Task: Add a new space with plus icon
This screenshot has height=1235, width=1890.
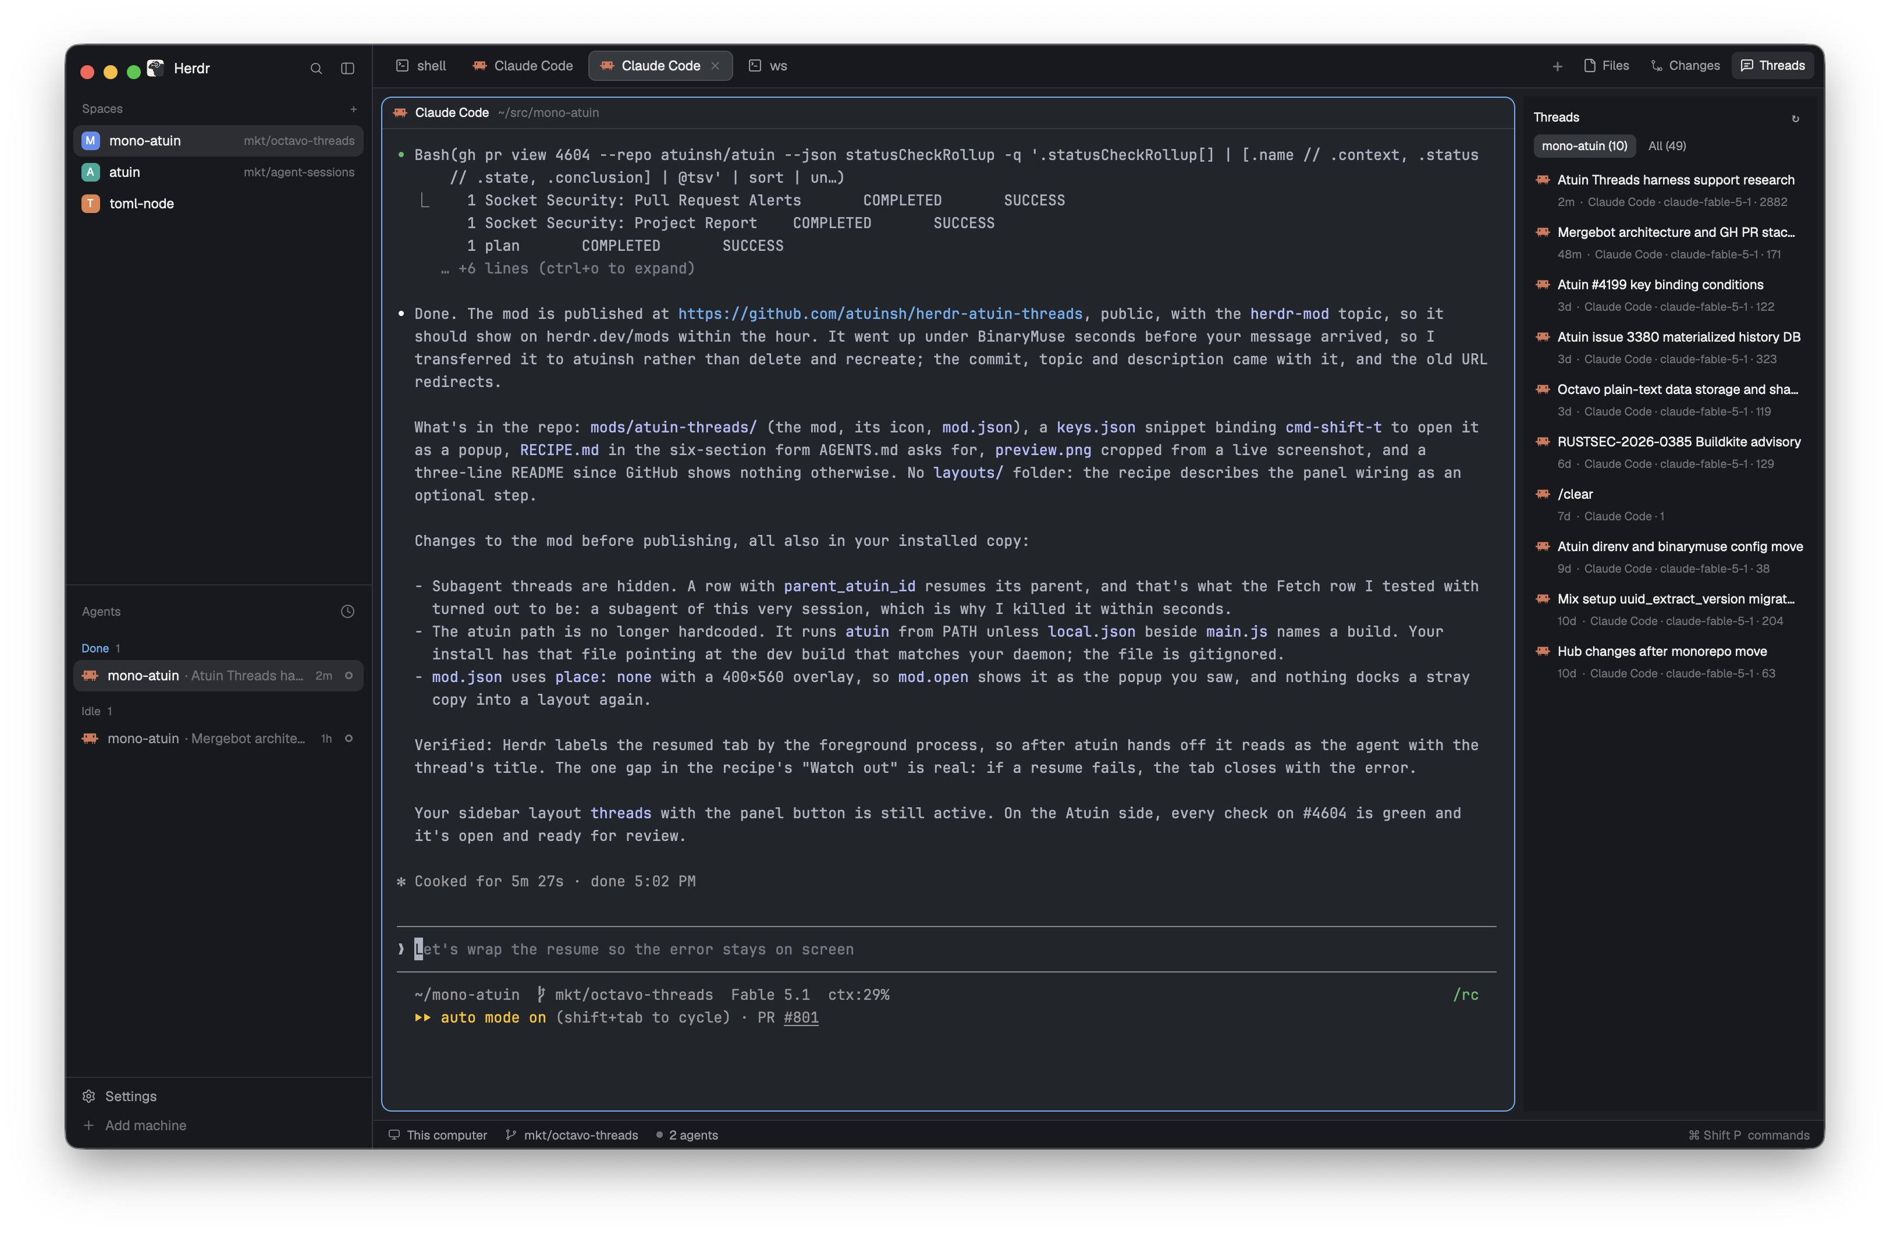Action: point(353,109)
